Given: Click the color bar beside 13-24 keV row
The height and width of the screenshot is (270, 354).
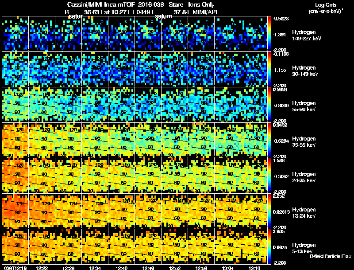Looking at the screenshot, I should coord(269,211).
